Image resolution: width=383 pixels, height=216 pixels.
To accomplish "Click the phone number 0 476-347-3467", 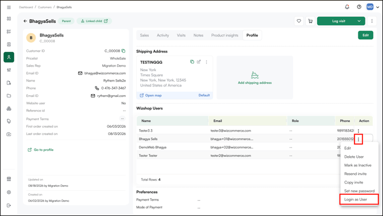I will [x=114, y=88].
